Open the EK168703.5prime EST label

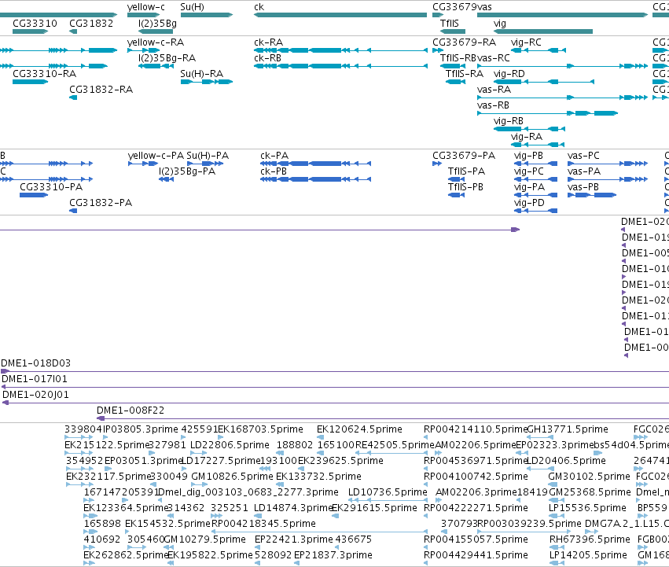(x=261, y=430)
